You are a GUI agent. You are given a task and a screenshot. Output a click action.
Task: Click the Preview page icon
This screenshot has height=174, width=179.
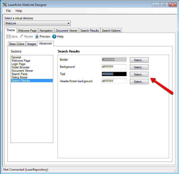37,36
